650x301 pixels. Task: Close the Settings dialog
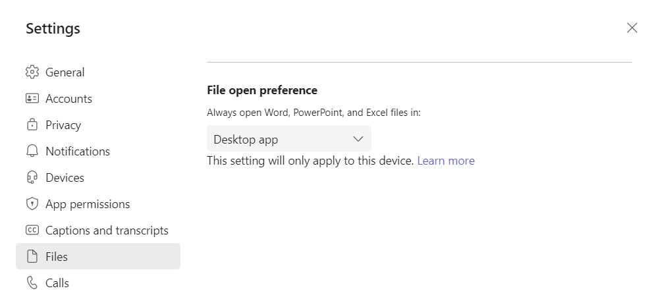click(x=632, y=28)
